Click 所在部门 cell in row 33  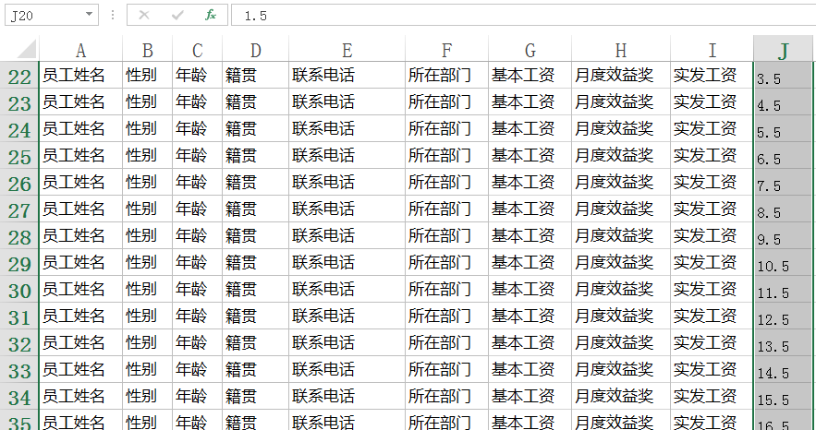[x=447, y=370]
